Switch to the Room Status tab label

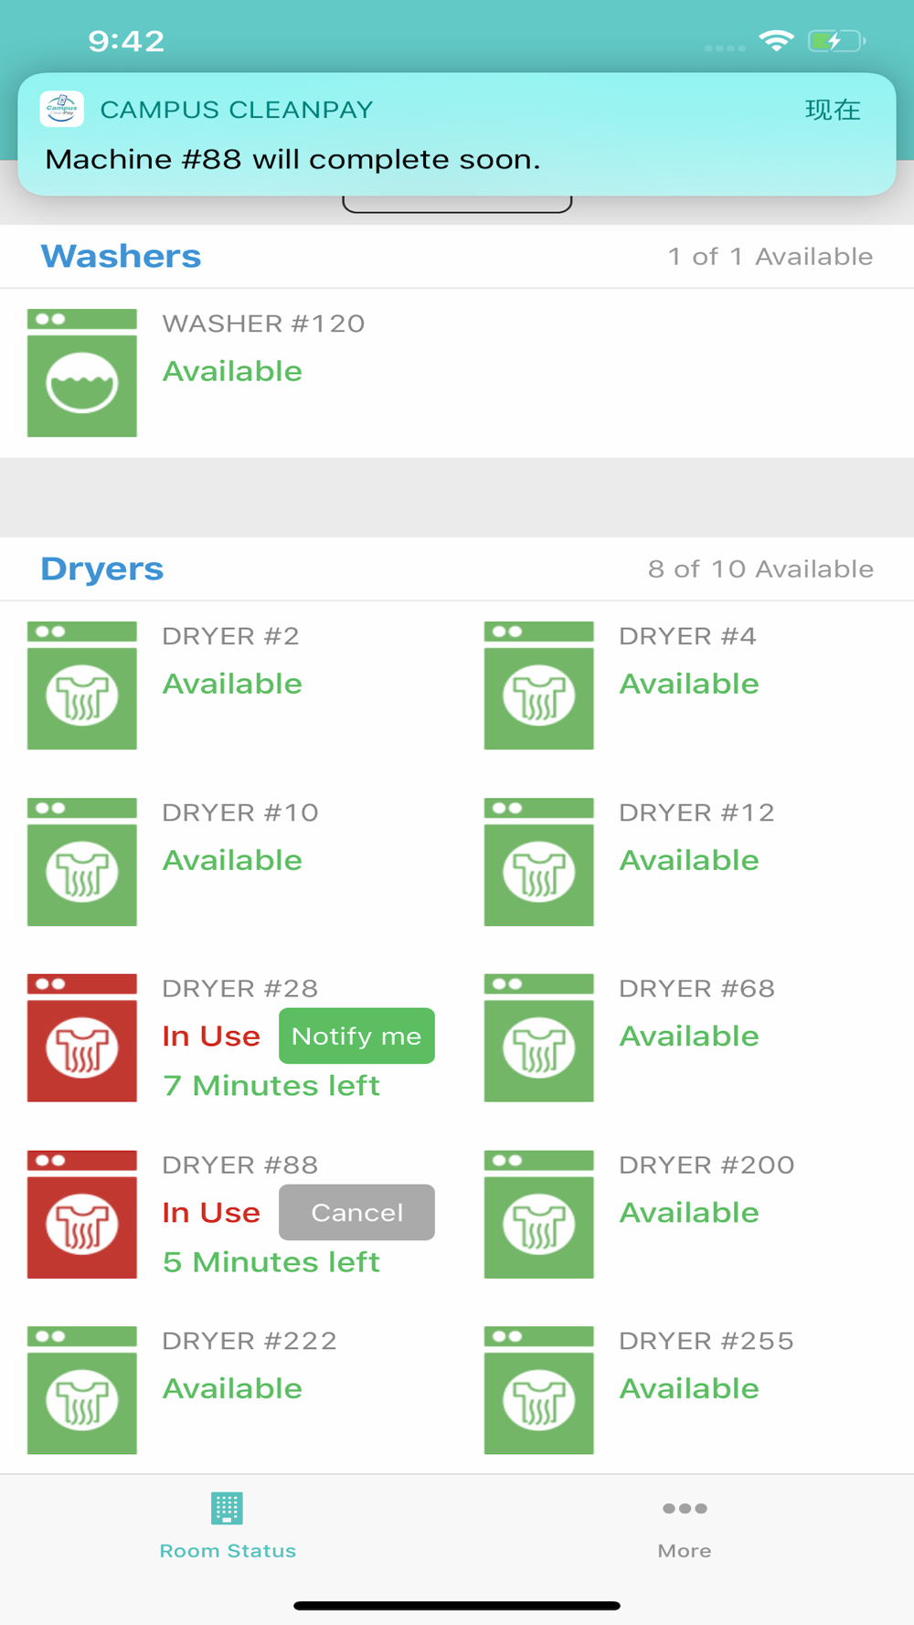coord(228,1551)
